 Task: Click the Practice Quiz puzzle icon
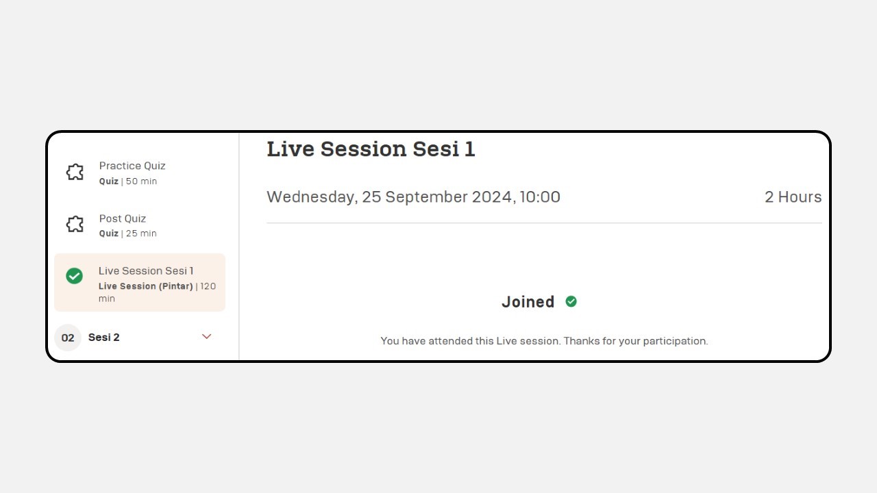75,172
